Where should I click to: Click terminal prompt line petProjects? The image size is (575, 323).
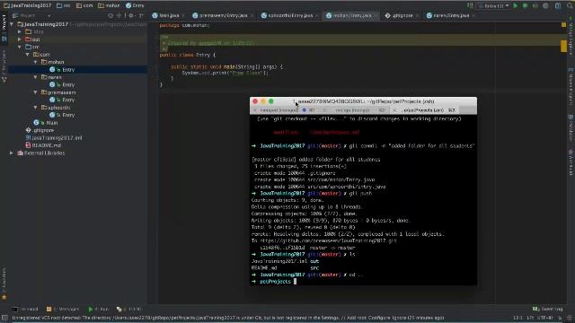(275, 281)
